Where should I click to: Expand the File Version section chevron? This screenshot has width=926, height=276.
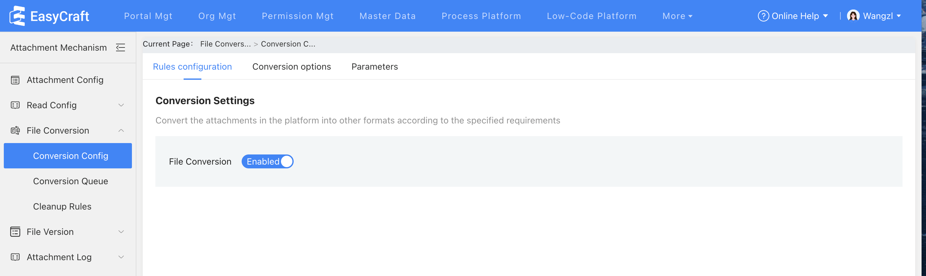tap(121, 232)
